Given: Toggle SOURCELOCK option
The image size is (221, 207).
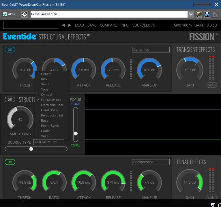Looking at the screenshot, I should point(143,25).
